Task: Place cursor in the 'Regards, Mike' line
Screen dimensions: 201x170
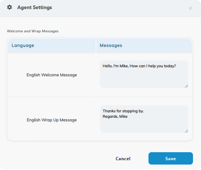Action: (x=115, y=116)
